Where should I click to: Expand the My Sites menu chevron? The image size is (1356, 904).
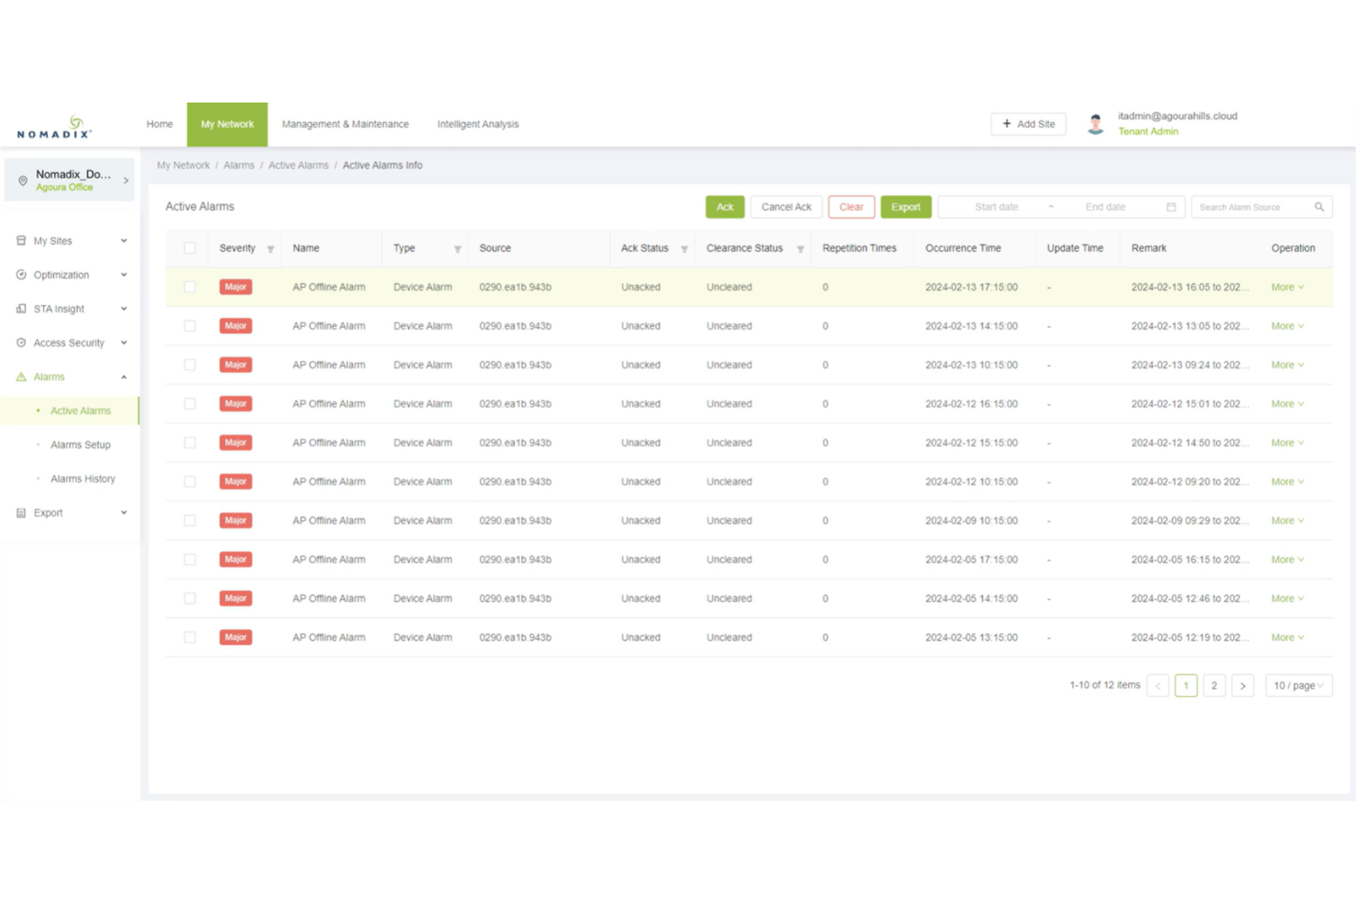tap(124, 241)
